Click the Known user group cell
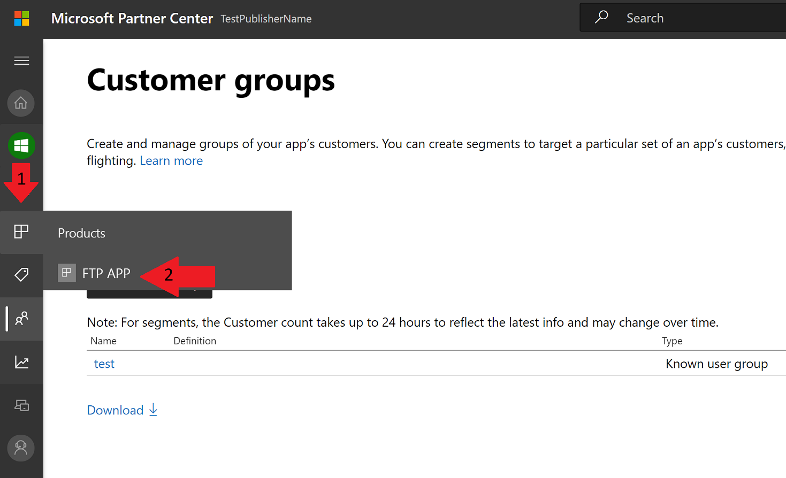Viewport: 786px width, 478px height. click(x=716, y=364)
